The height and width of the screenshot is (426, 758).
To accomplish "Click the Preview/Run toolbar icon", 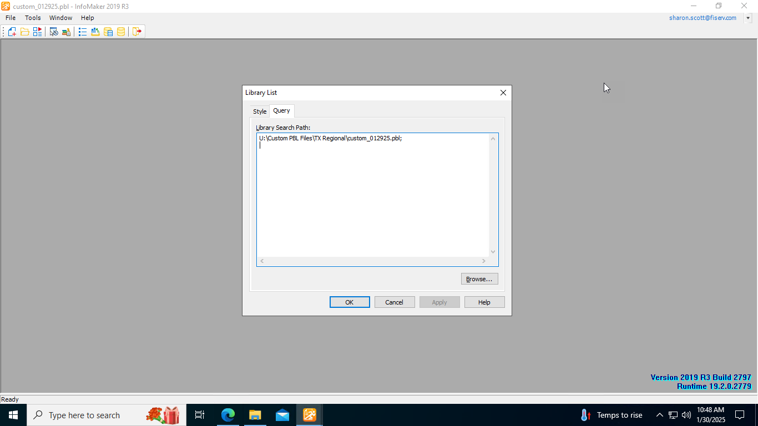I will [x=38, y=32].
